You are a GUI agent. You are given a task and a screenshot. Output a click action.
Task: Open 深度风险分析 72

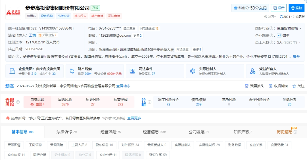click(168, 102)
